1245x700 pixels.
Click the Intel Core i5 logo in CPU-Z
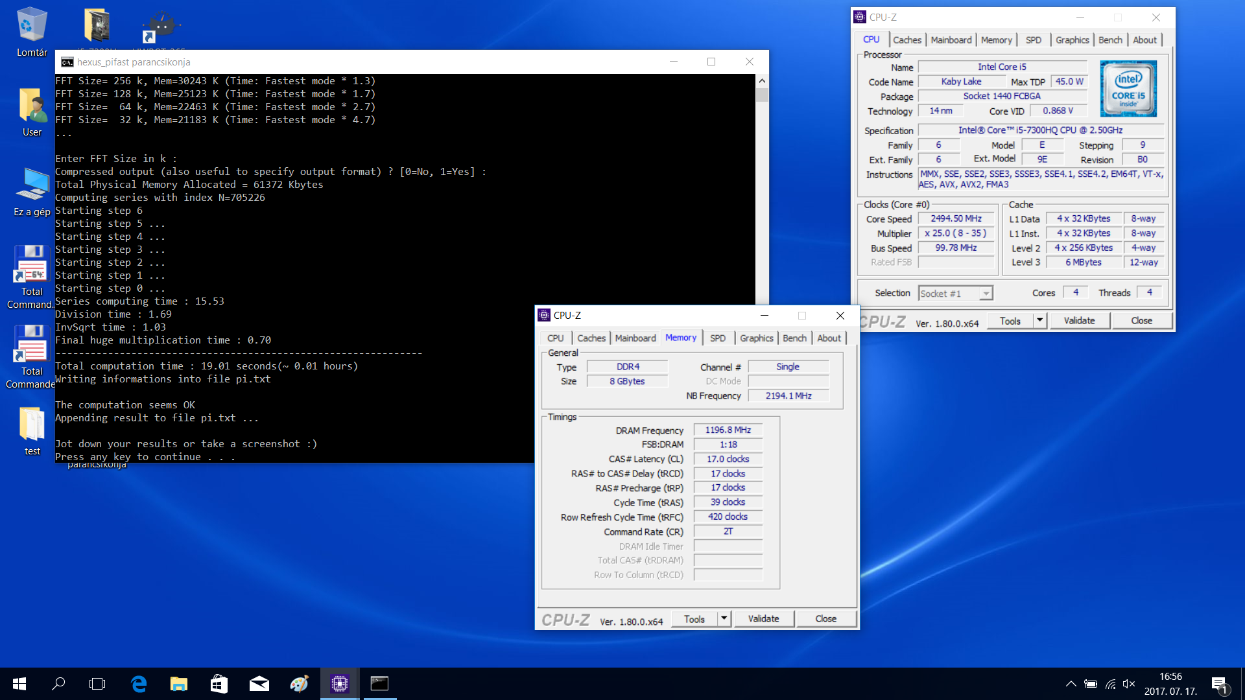[x=1128, y=89]
